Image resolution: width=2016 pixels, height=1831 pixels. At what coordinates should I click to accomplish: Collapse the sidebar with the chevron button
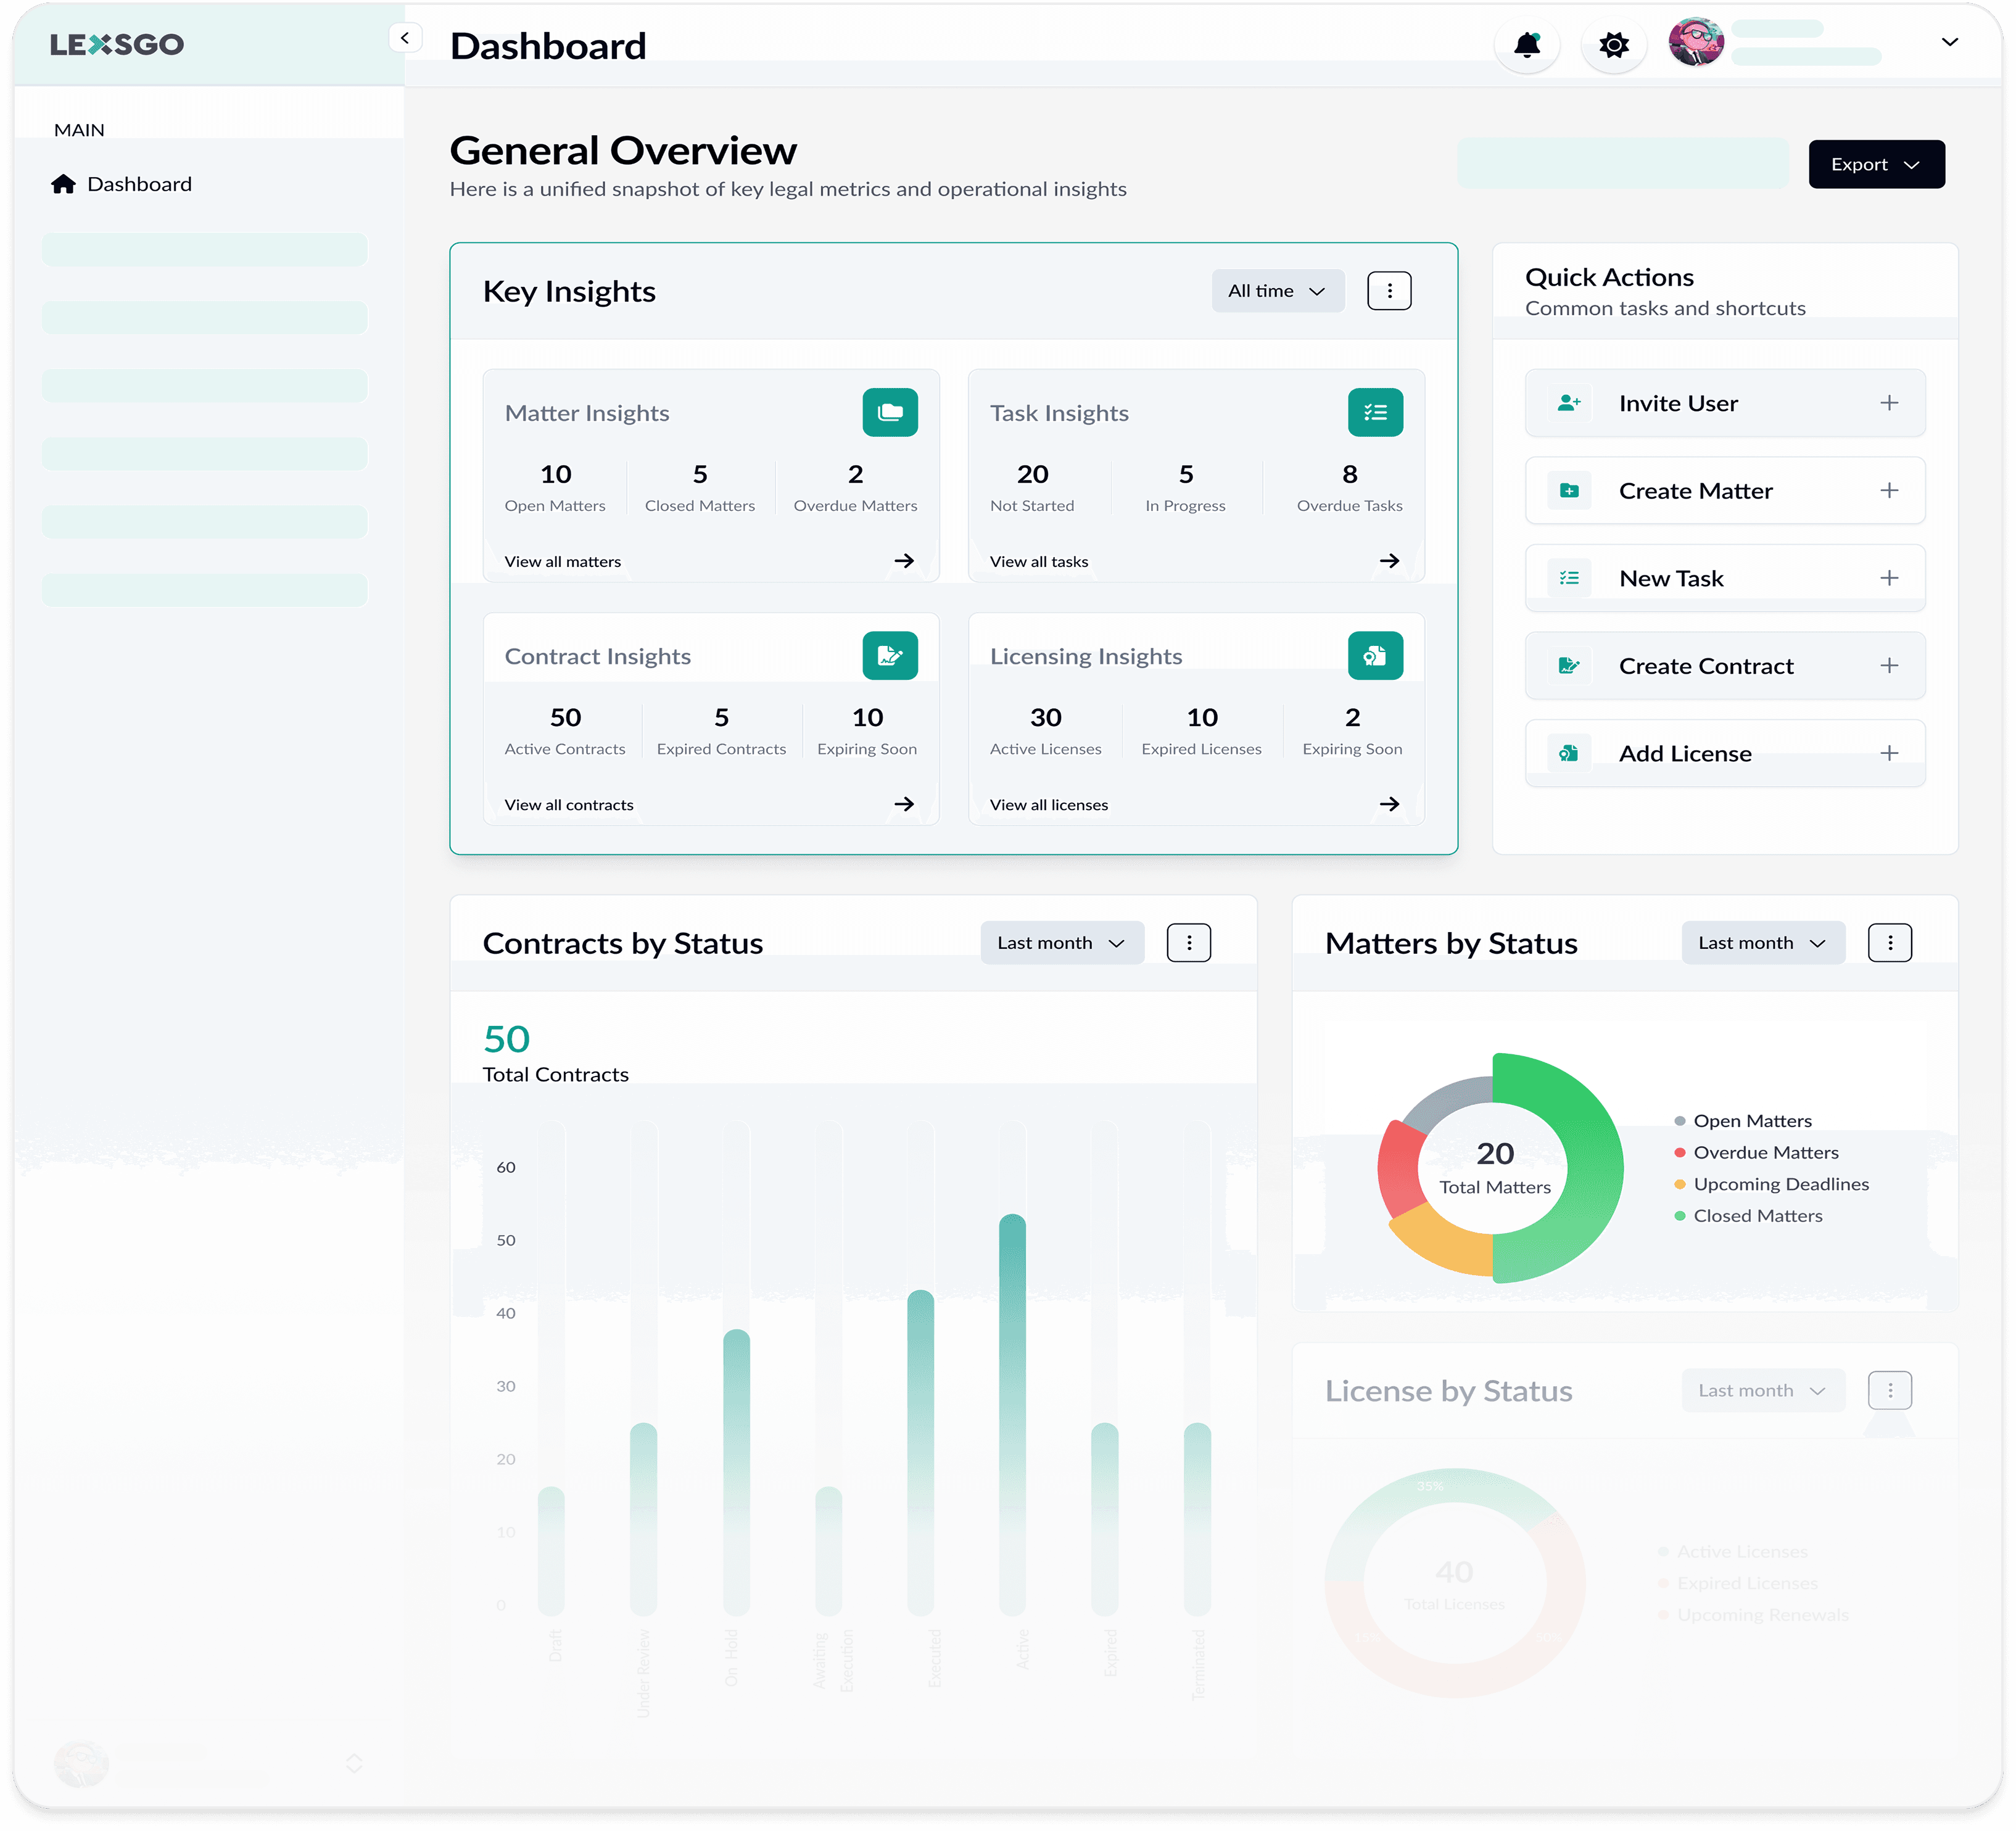coord(406,37)
